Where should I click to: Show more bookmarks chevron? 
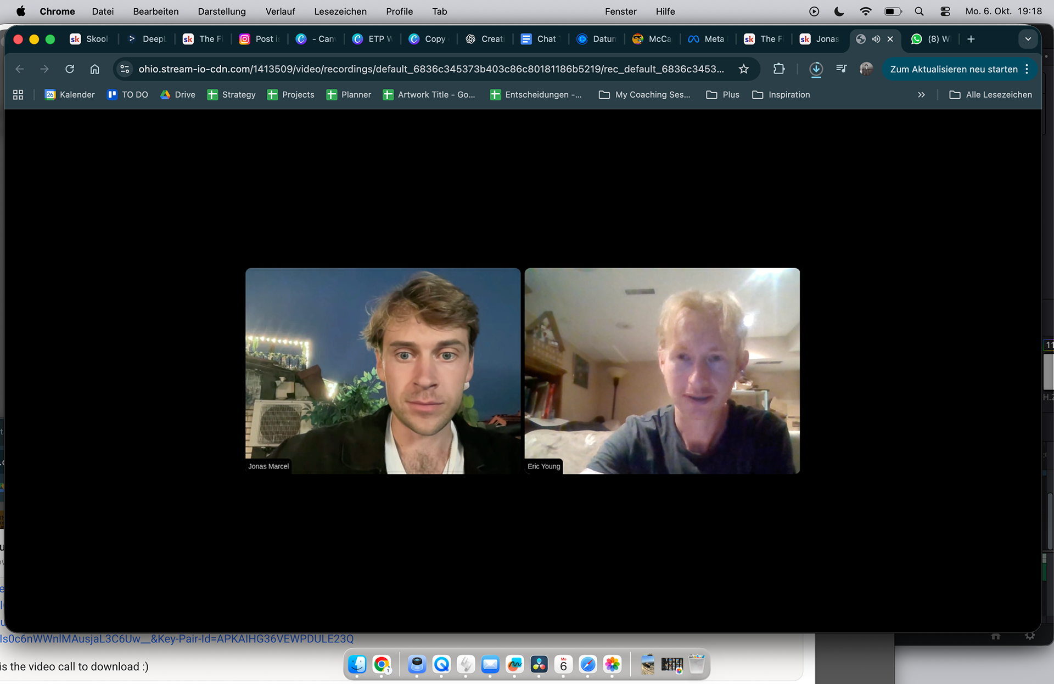pos(921,95)
